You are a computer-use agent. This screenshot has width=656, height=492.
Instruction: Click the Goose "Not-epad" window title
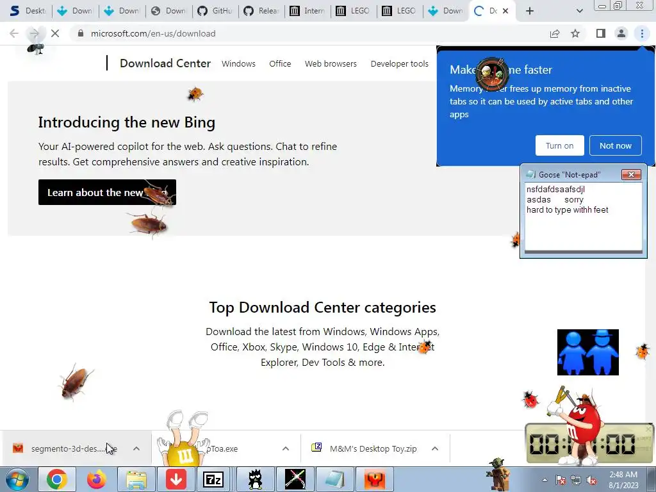(x=570, y=175)
